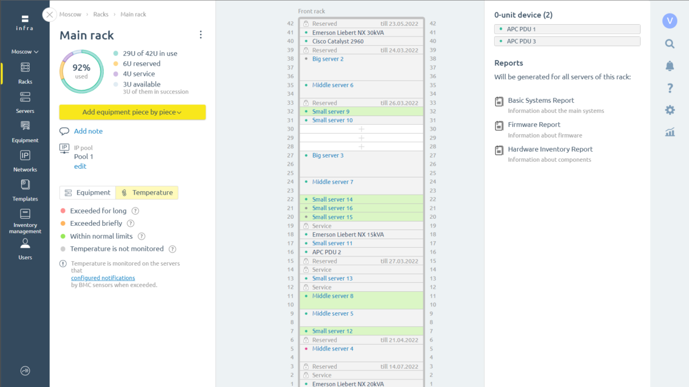Open the Users section in the sidebar
Screen dimensions: 689x387
click(25, 251)
